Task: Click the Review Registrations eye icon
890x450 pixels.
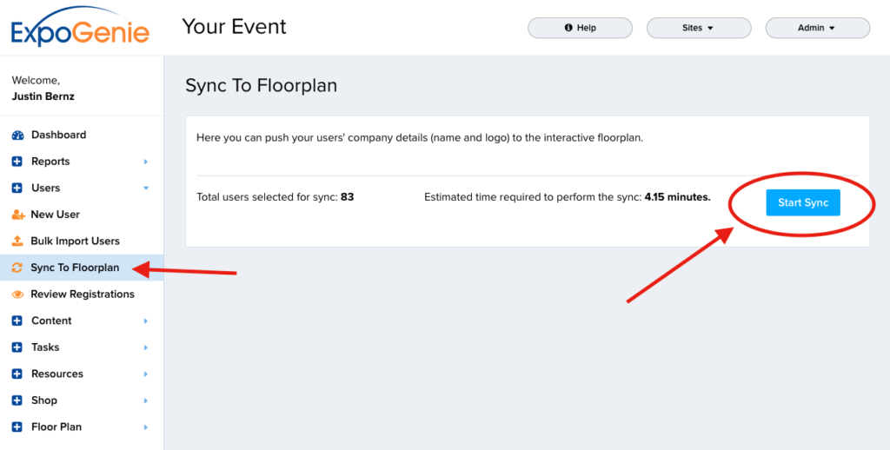Action: 17,294
